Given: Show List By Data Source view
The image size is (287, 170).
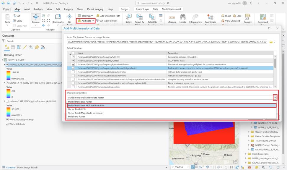Looking at the screenshot, I should (x=13, y=47).
